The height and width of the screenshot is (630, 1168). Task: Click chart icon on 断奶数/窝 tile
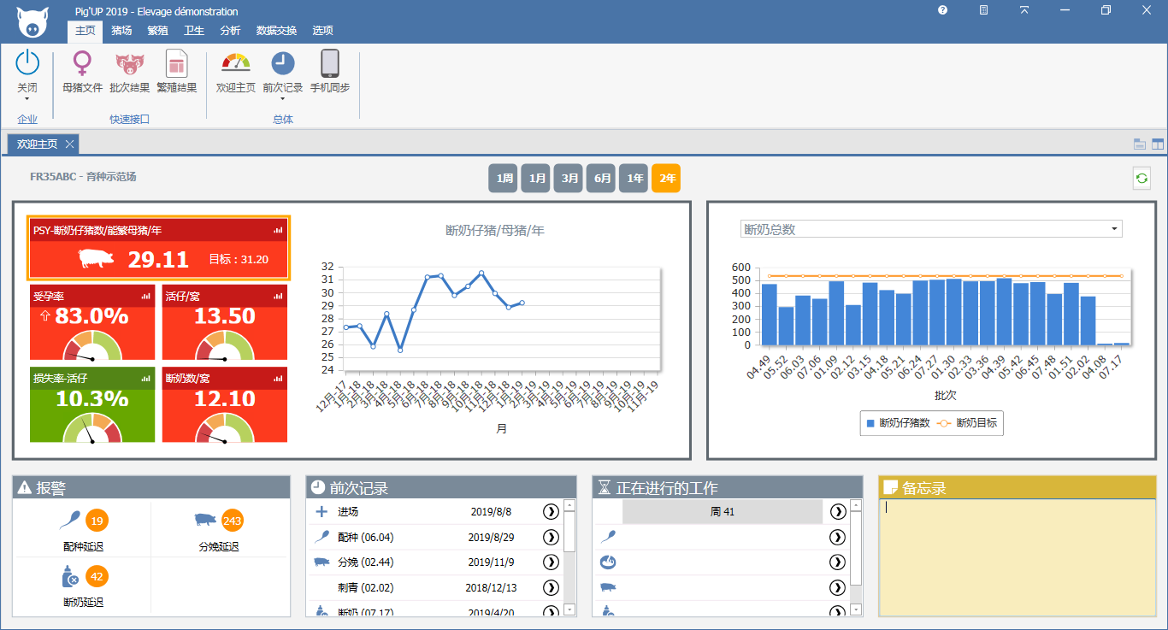[279, 378]
